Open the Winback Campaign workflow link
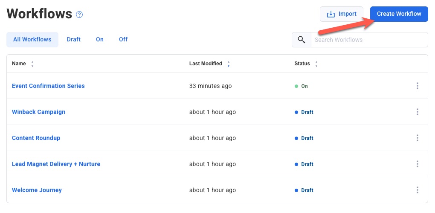435x213 pixels. (38, 112)
